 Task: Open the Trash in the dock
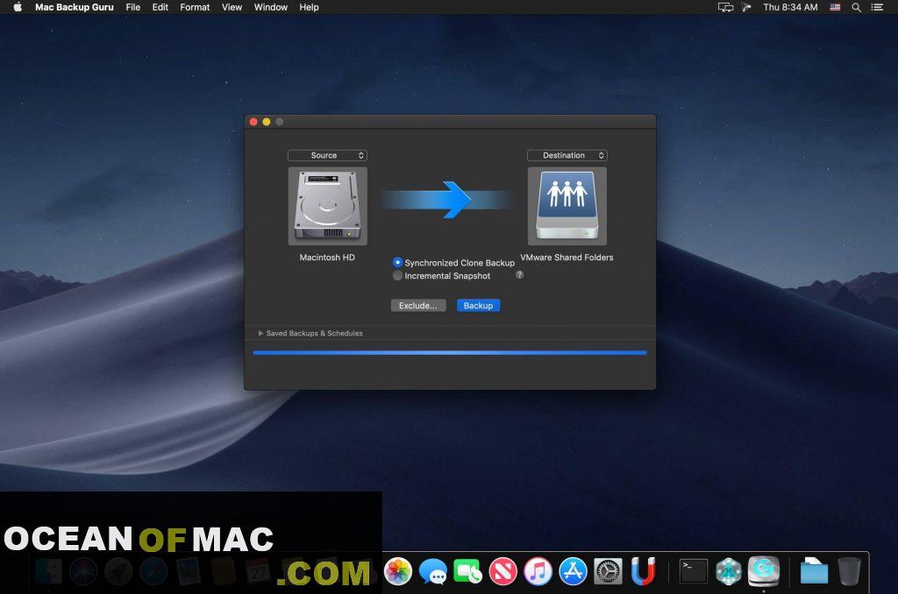(x=849, y=571)
